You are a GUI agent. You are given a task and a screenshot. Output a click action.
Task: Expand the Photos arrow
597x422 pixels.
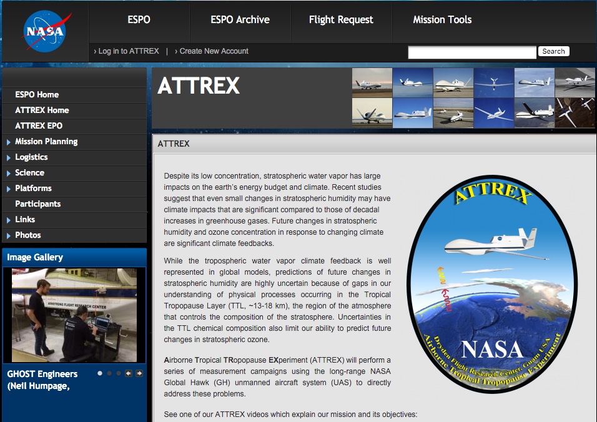coord(8,235)
